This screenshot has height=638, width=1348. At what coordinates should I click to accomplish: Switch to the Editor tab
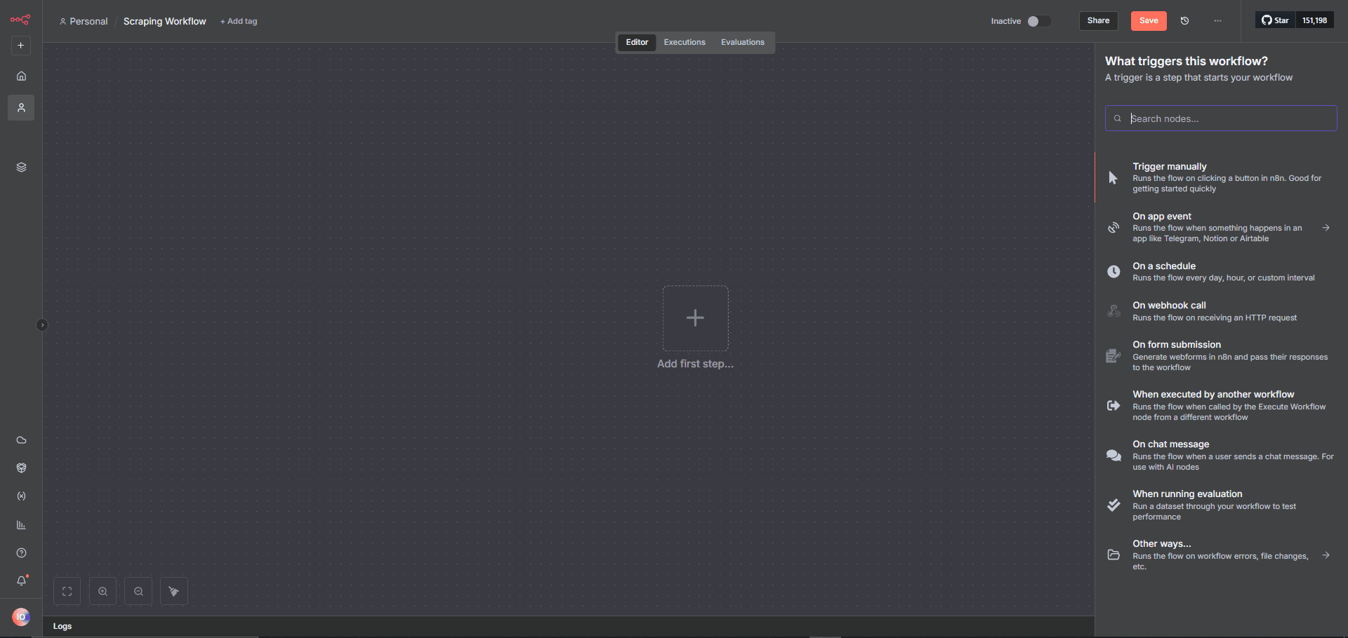[637, 43]
